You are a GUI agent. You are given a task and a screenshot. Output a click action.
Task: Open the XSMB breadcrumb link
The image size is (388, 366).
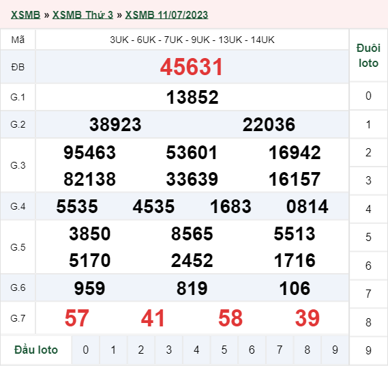point(25,15)
